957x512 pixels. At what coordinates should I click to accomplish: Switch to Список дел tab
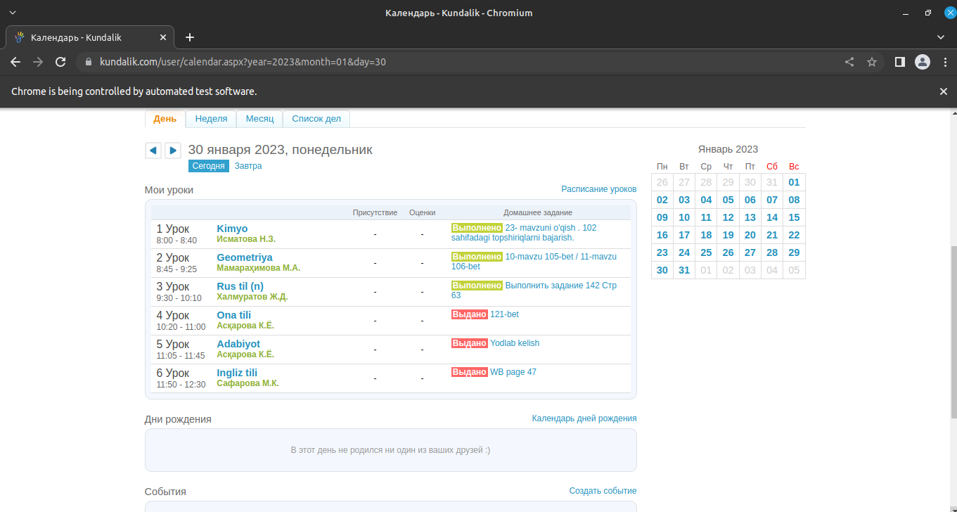tap(316, 119)
